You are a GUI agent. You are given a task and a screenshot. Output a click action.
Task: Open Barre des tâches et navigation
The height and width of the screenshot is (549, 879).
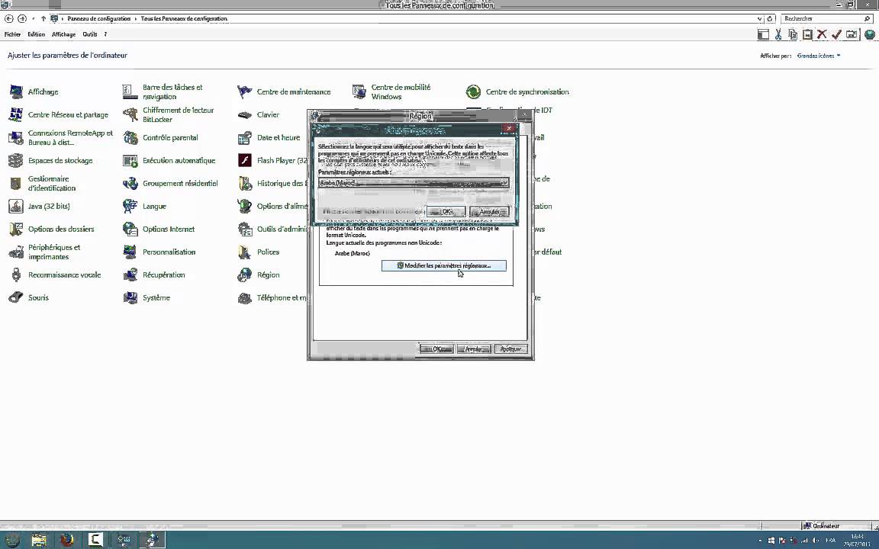click(x=163, y=91)
